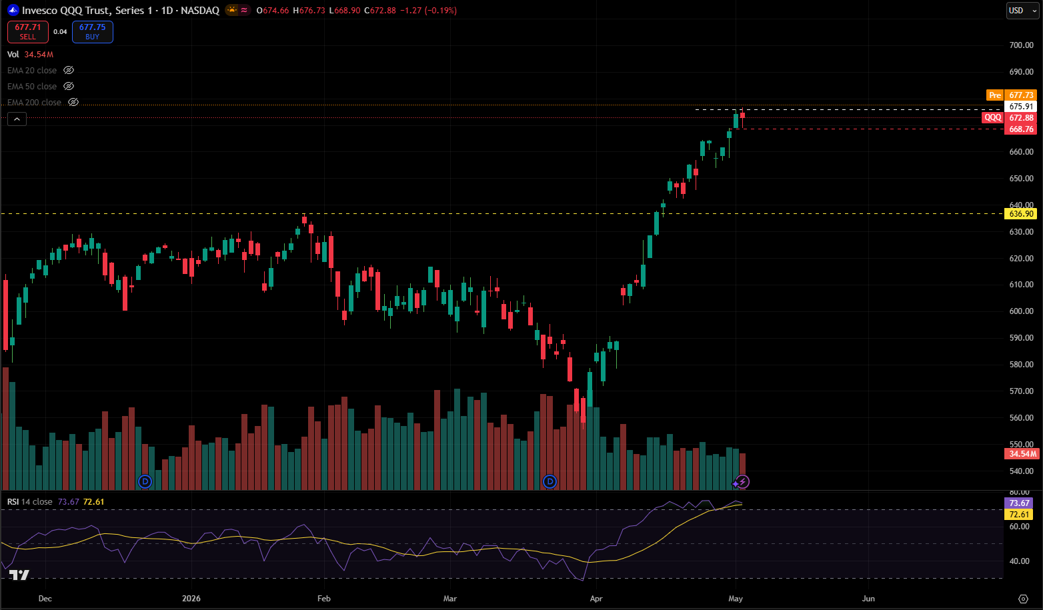Image resolution: width=1043 pixels, height=610 pixels.
Task: Click the Dec label on time axis
Action: coord(45,599)
